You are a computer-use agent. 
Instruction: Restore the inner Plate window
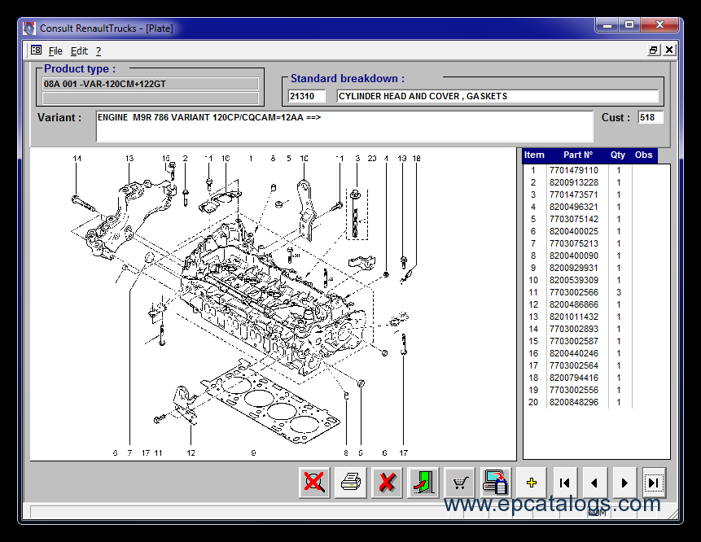pyautogui.click(x=654, y=50)
